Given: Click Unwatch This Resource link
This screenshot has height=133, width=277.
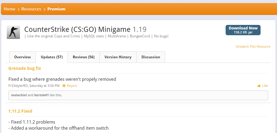Looking at the screenshot, I should pos(253,46).
